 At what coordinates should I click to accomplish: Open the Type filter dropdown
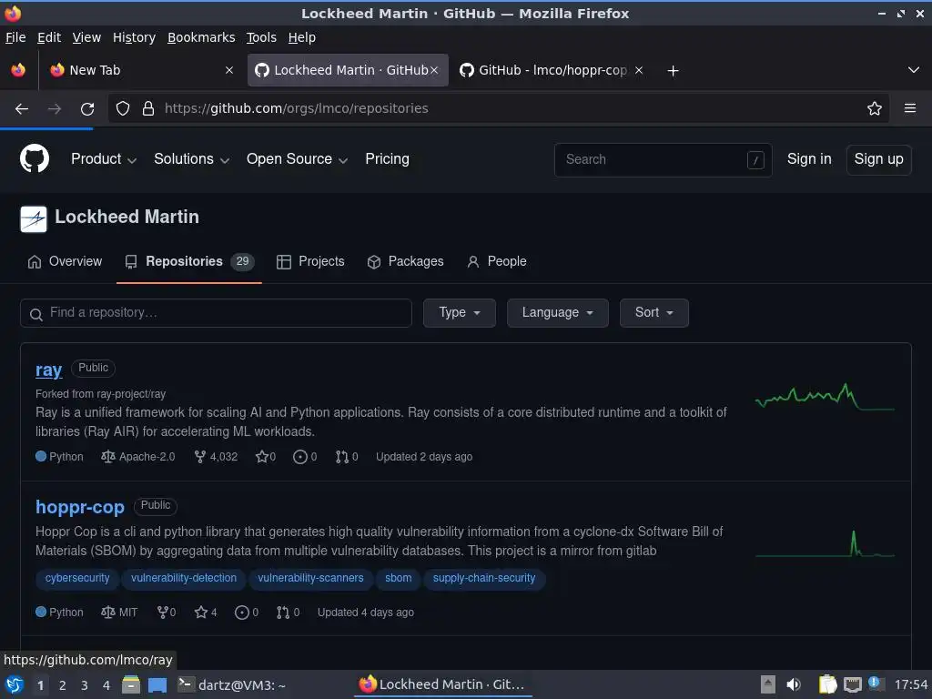(459, 313)
